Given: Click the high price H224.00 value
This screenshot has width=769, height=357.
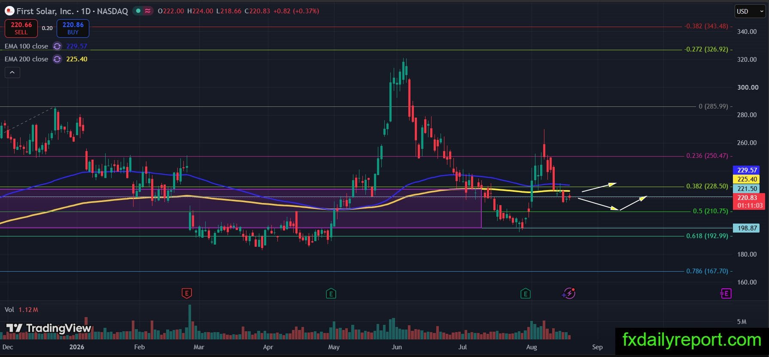Looking at the screenshot, I should pos(200,11).
